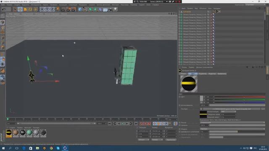Image resolution: width=269 pixels, height=151 pixels.
Task: Click the green color channel slider
Action: tap(240, 100)
